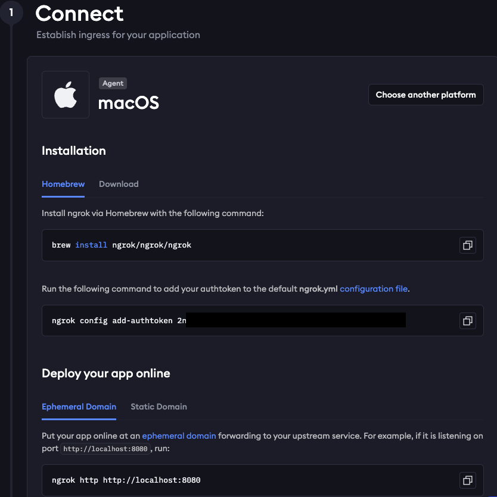The width and height of the screenshot is (497, 497).
Task: Copy the add-authtoken command
Action: (467, 321)
